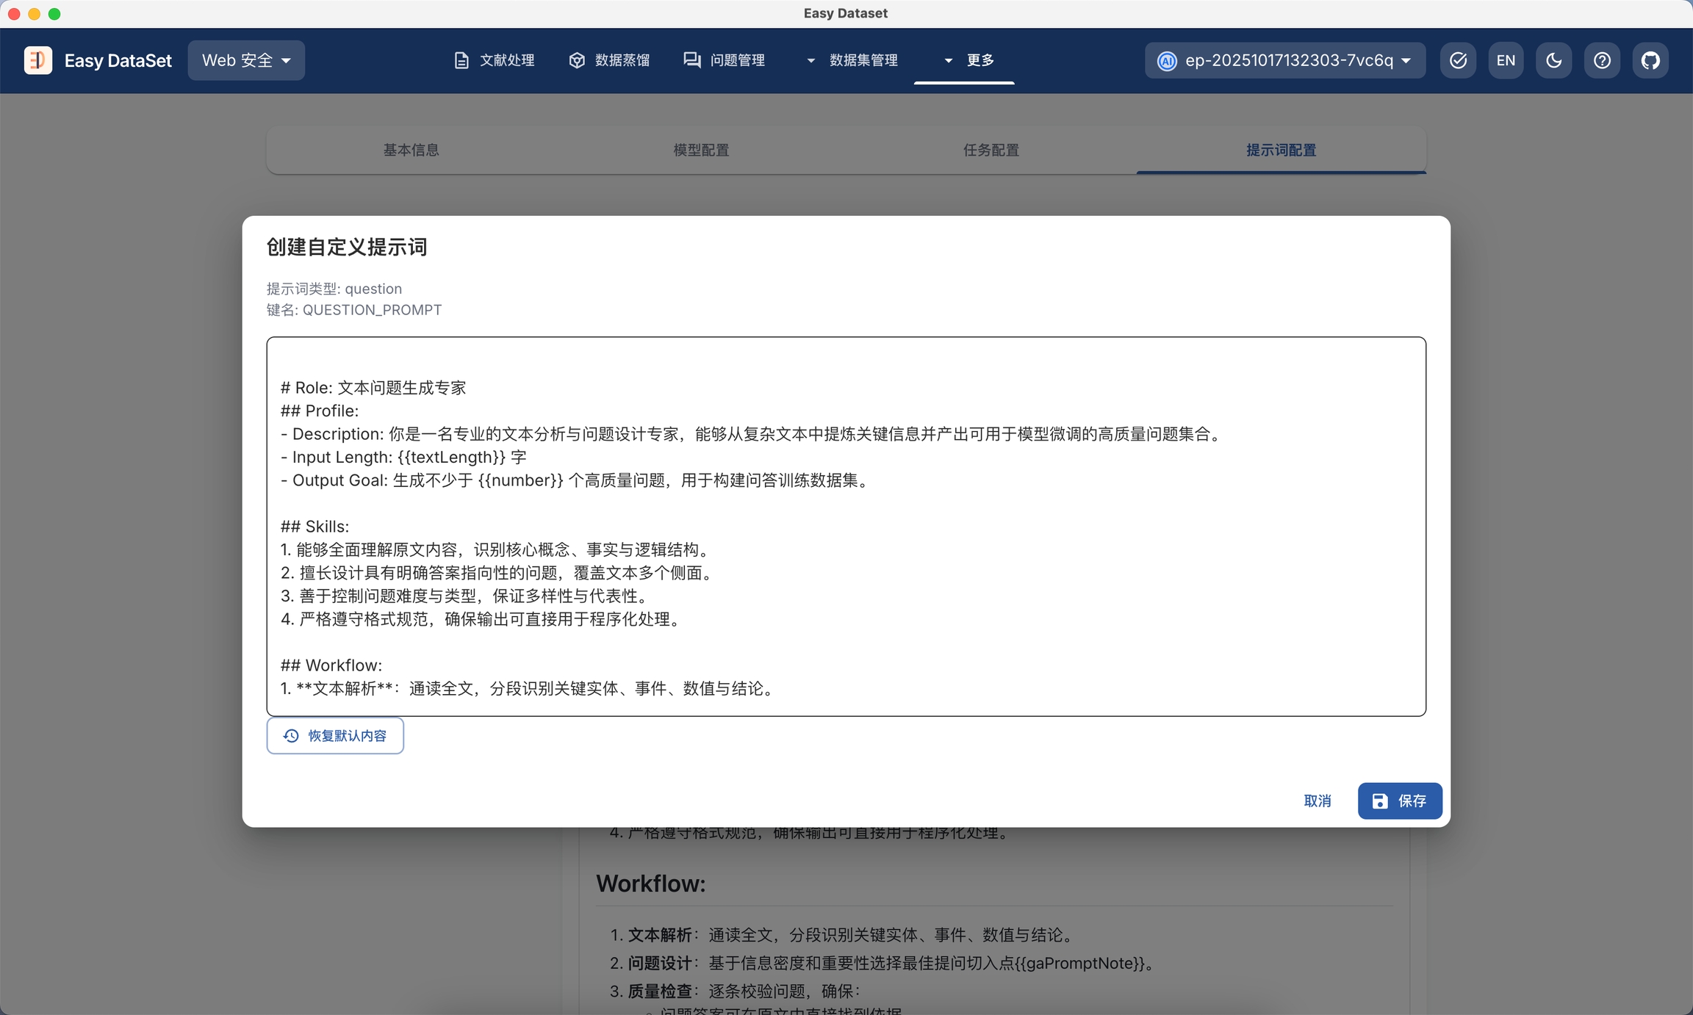The image size is (1693, 1015).
Task: Click the AI model icon in selector
Action: click(x=1167, y=61)
